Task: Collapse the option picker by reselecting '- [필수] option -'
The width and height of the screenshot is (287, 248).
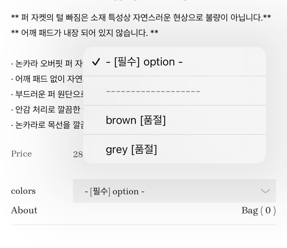Action: [x=144, y=61]
